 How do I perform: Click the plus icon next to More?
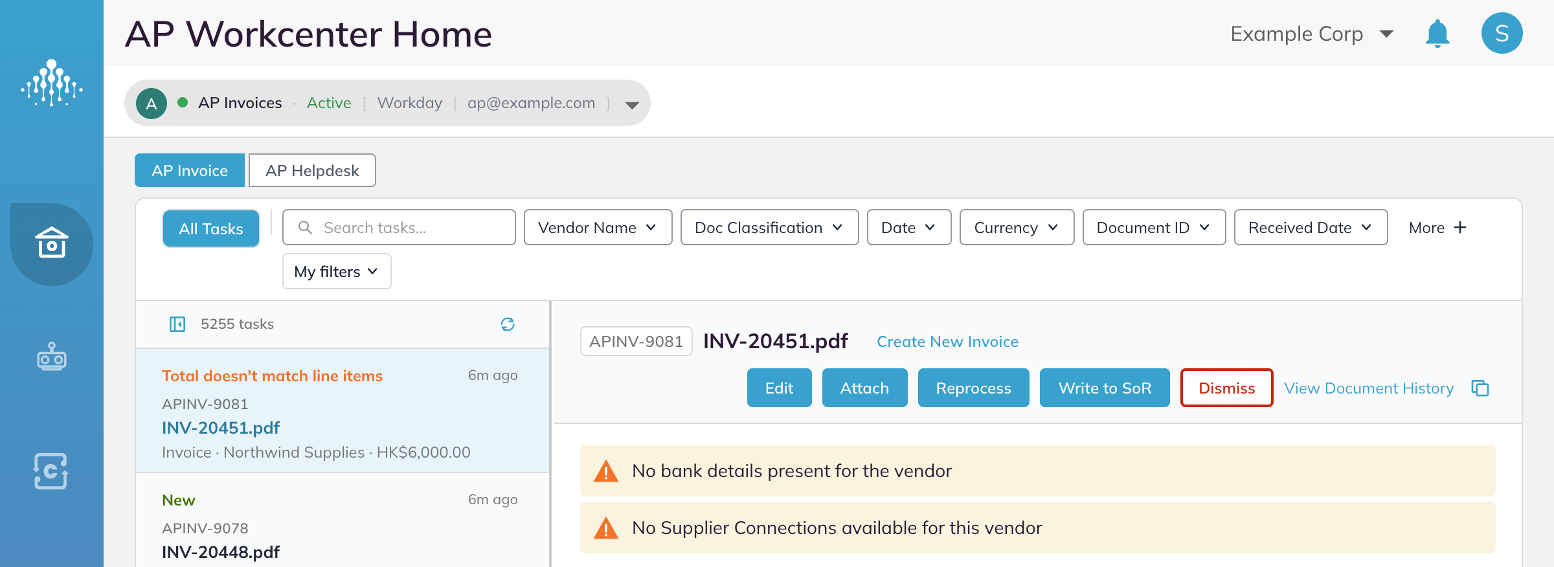click(x=1460, y=227)
